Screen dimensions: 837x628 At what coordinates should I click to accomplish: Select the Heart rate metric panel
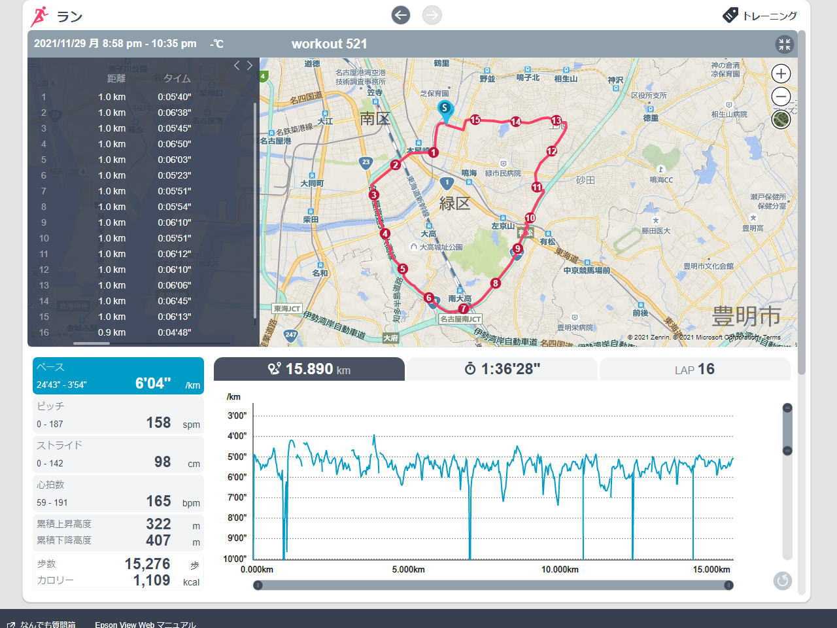pyautogui.click(x=118, y=494)
